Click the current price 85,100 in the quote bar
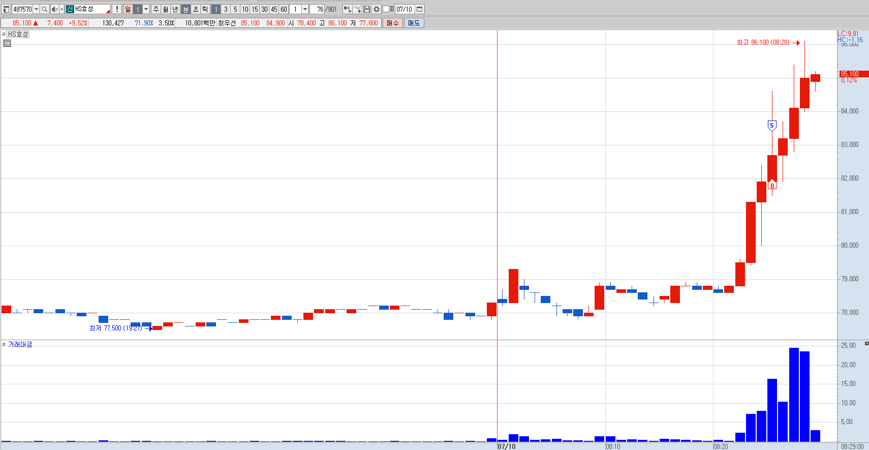 (22, 23)
